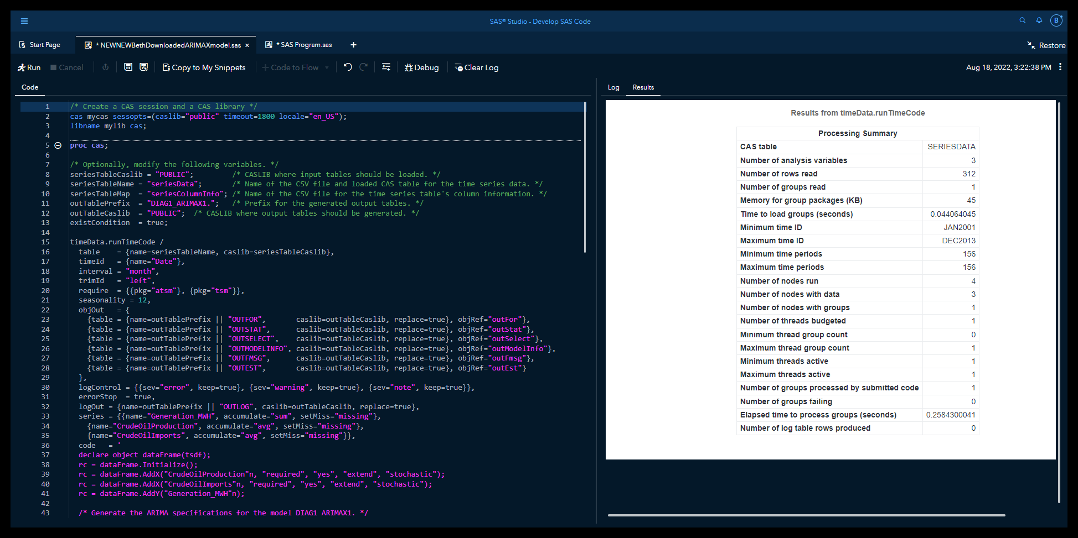This screenshot has width=1078, height=538.
Task: Click Copy to My Snippets
Action: 204,67
